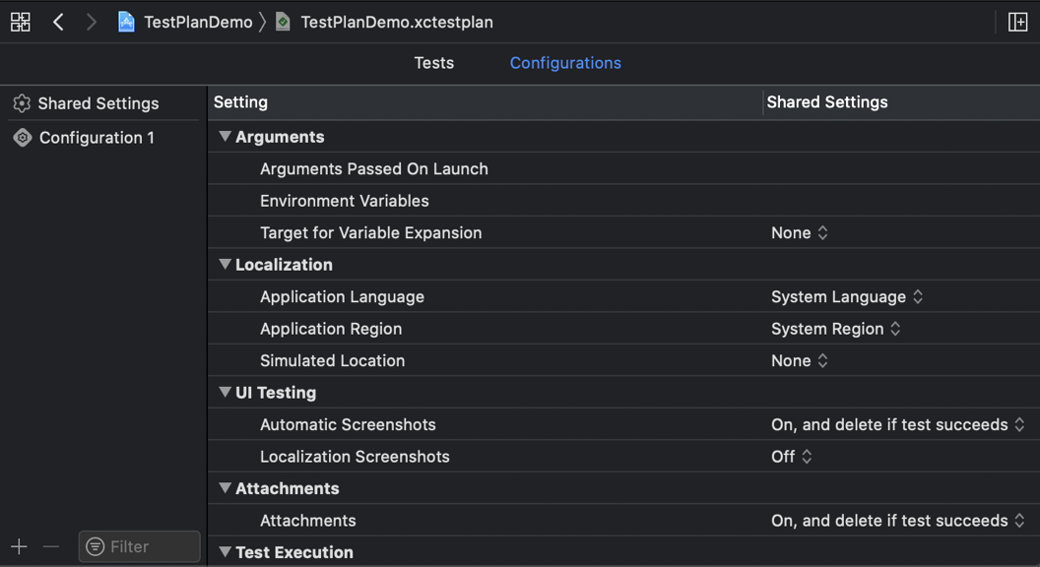The image size is (1040, 567).
Task: Open the Automatic Screenshots dropdown
Action: (x=898, y=424)
